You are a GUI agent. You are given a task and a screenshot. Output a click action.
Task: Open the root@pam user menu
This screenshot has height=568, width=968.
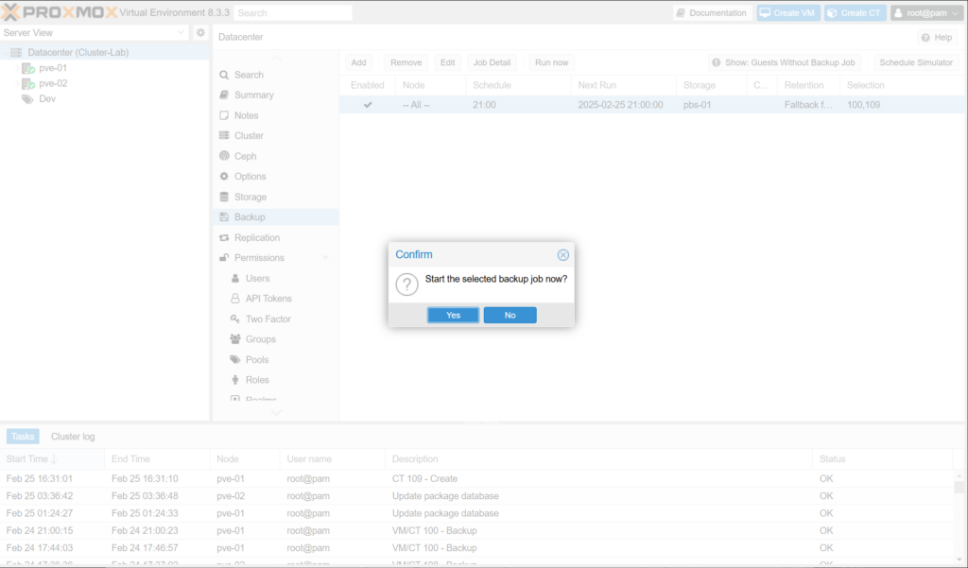(x=925, y=13)
